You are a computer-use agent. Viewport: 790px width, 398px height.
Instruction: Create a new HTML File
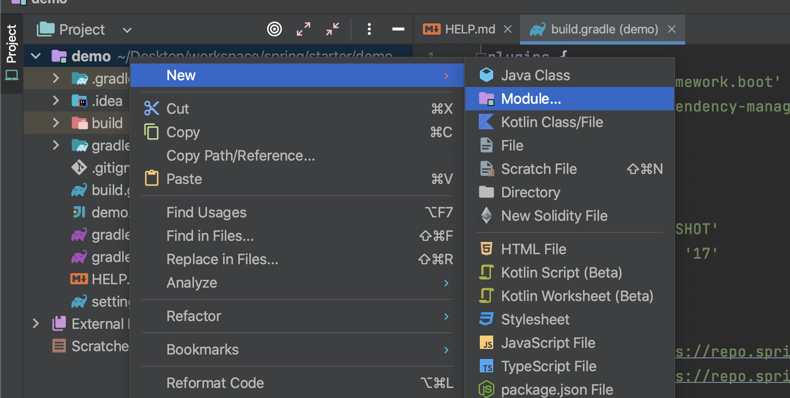570,249
